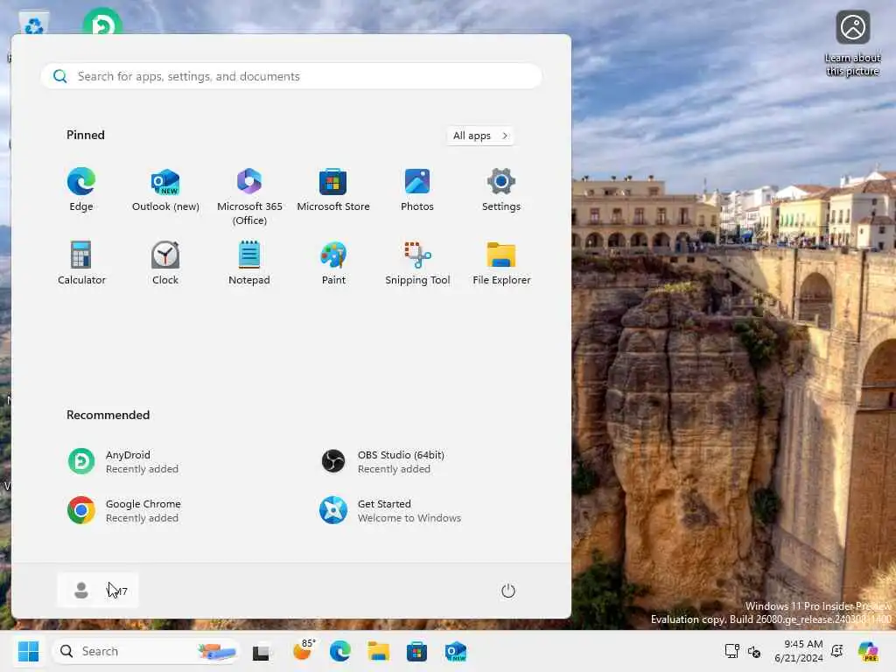Open File Explorer from the taskbar
The image size is (896, 672).
(378, 651)
